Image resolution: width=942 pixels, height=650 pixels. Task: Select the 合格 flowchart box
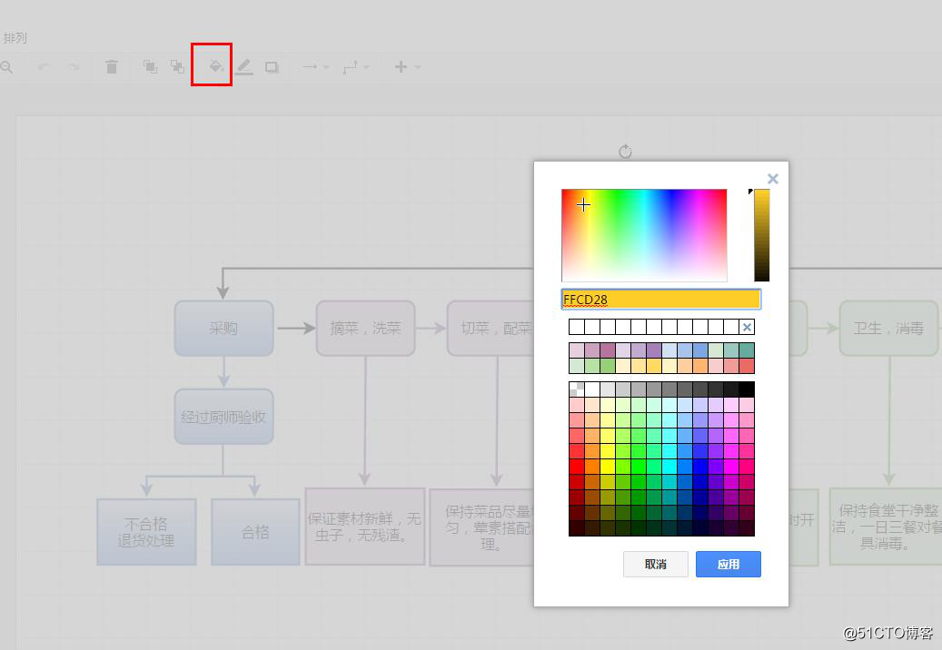click(x=255, y=532)
